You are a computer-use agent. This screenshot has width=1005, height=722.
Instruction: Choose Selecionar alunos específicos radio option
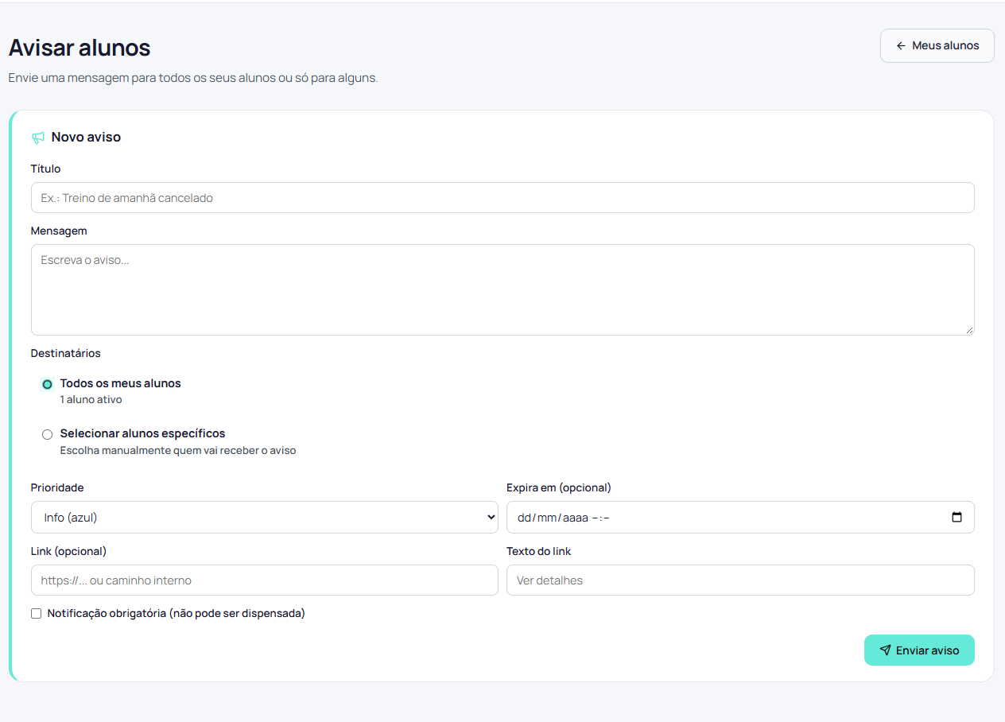(x=47, y=434)
